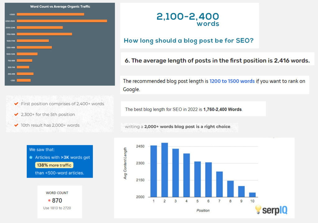Screen dimensions: 318x223
Task: Click How long should a blog post be heading
Action: 189,41
